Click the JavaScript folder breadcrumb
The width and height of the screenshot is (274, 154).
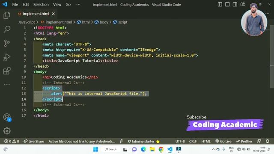coord(27,22)
